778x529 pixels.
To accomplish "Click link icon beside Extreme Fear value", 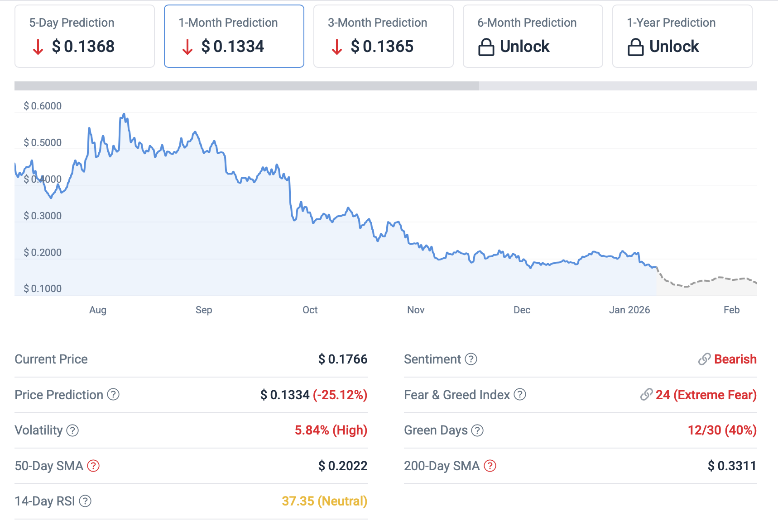I will [646, 395].
